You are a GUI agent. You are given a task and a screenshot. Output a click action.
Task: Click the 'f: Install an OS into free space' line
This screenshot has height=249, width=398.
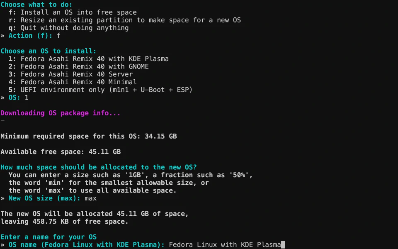[x=73, y=12]
